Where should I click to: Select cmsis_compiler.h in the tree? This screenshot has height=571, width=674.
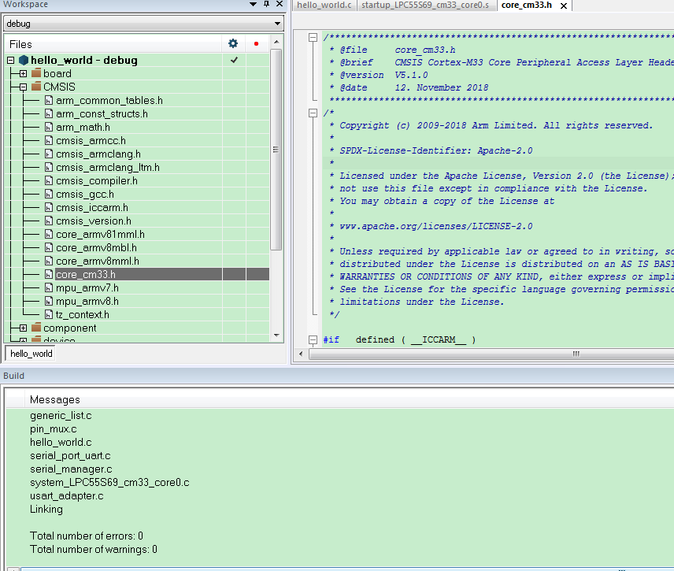point(97,180)
